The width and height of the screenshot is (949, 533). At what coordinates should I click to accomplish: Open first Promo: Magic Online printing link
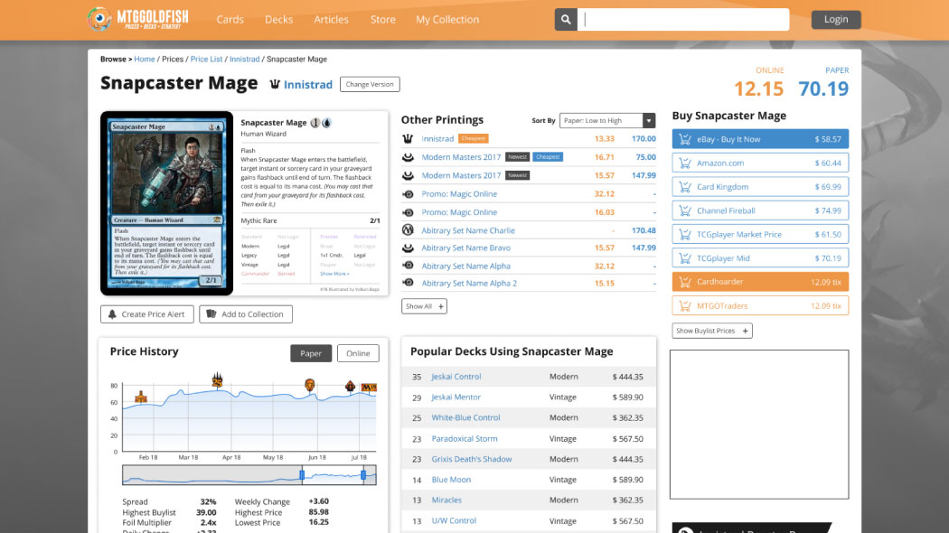[459, 193]
